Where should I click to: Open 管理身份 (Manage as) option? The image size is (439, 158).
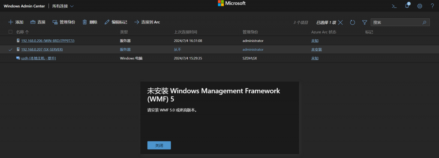point(64,22)
